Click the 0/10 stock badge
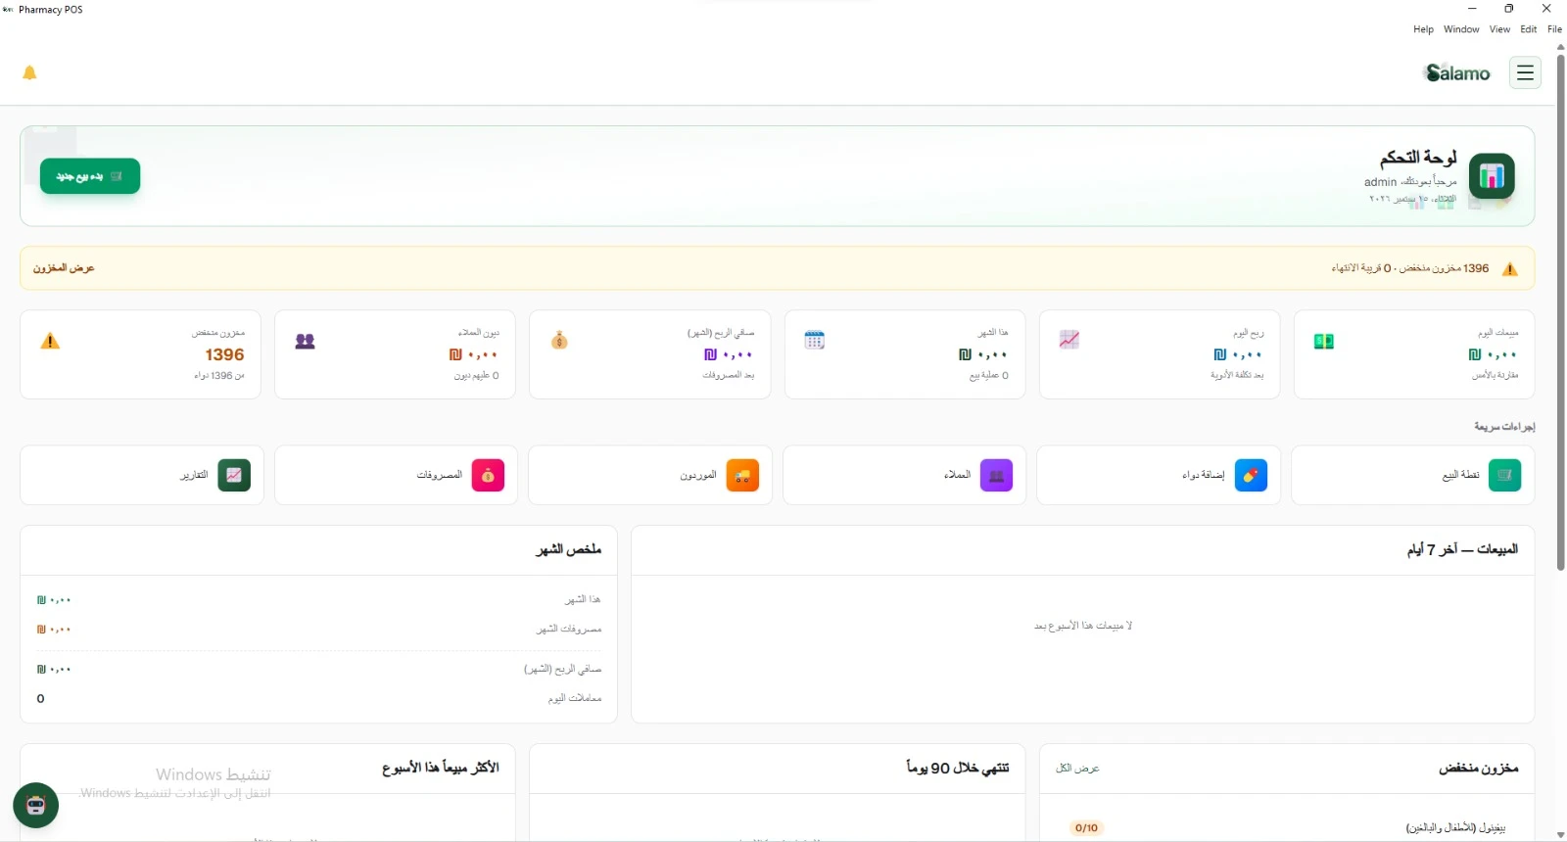The width and height of the screenshot is (1567, 842). 1086,828
